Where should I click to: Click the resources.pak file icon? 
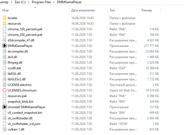coord(5,96)
